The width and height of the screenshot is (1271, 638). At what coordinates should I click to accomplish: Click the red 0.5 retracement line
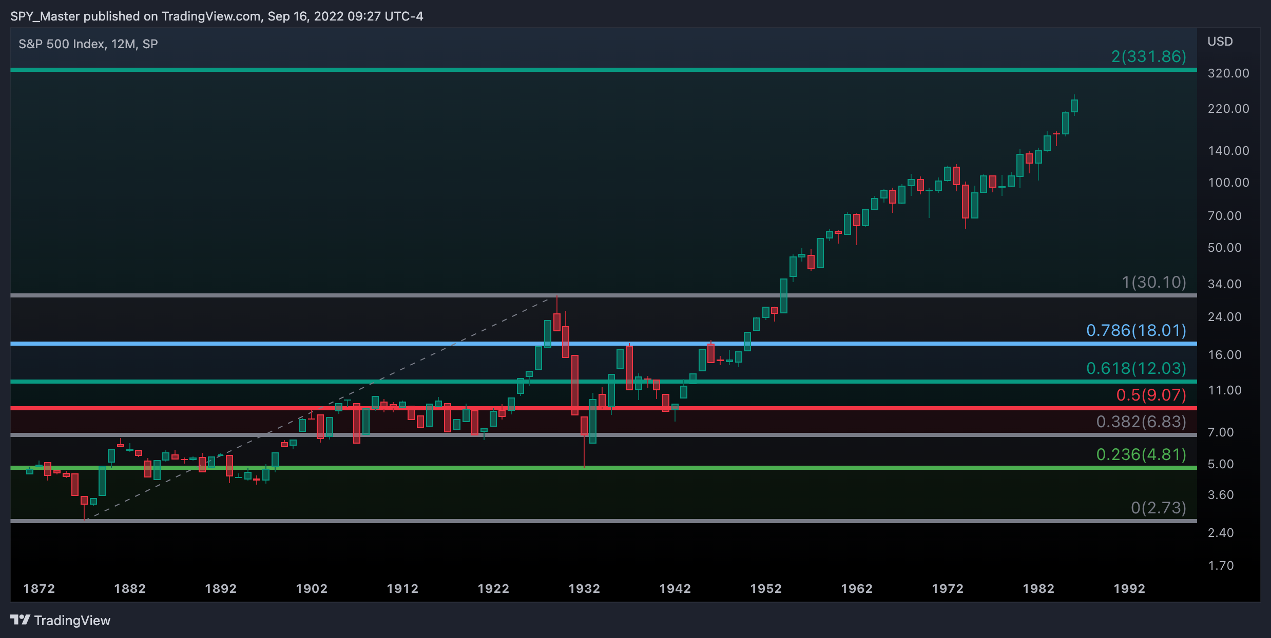point(604,408)
